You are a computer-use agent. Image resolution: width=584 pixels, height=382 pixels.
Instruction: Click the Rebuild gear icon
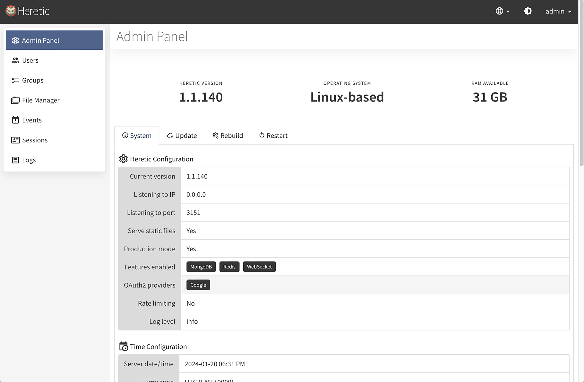[215, 135]
